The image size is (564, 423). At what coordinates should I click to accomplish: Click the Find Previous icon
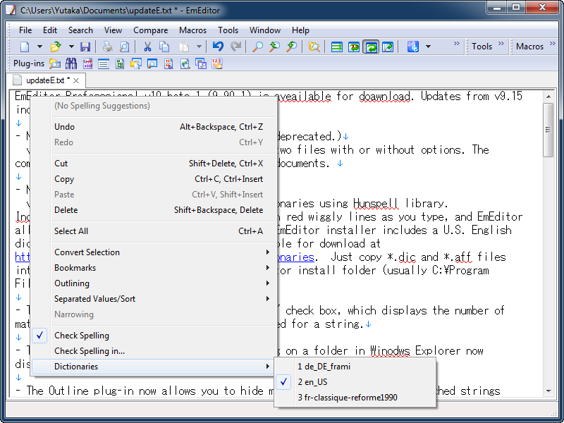274,47
